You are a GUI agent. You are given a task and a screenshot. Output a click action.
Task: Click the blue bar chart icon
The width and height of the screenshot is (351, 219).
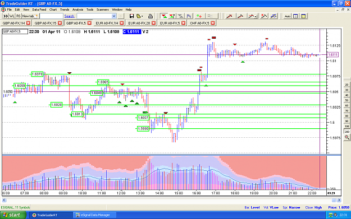189,16
